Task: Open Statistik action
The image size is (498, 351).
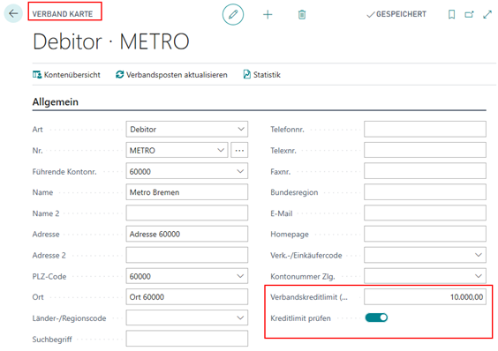Action: click(x=262, y=75)
